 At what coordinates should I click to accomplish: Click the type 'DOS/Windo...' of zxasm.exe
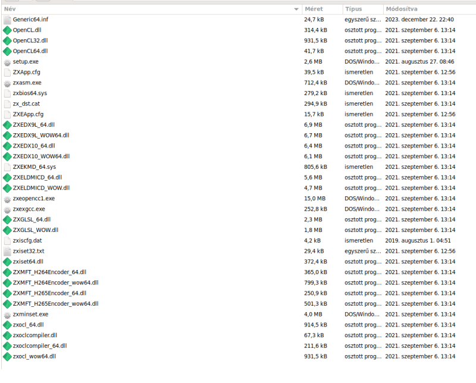[362, 83]
